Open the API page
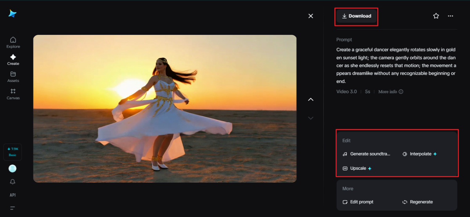470x217 pixels. 13,195
